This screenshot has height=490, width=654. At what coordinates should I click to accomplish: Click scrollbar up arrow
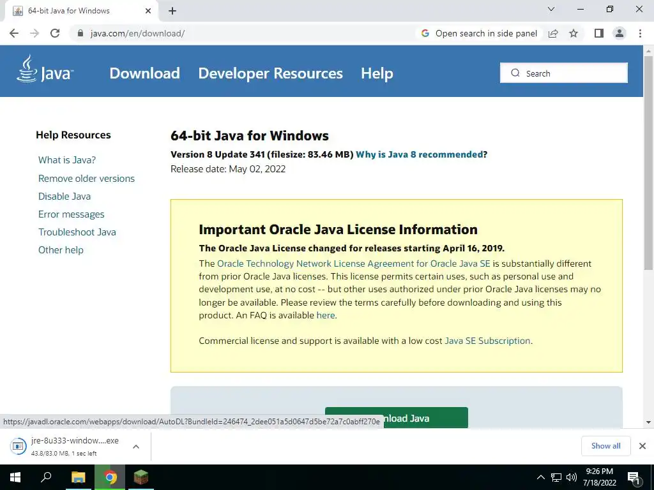click(648, 51)
